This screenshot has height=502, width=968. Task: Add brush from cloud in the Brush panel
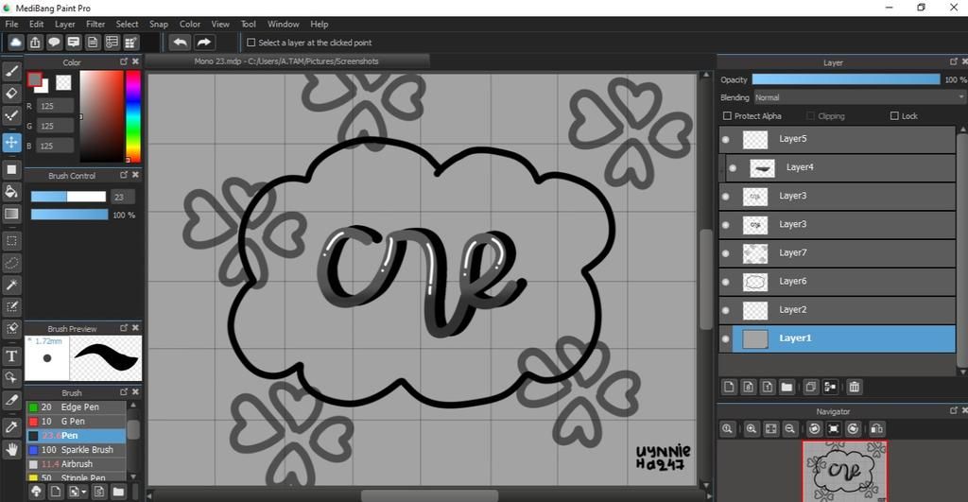pyautogui.click(x=37, y=492)
